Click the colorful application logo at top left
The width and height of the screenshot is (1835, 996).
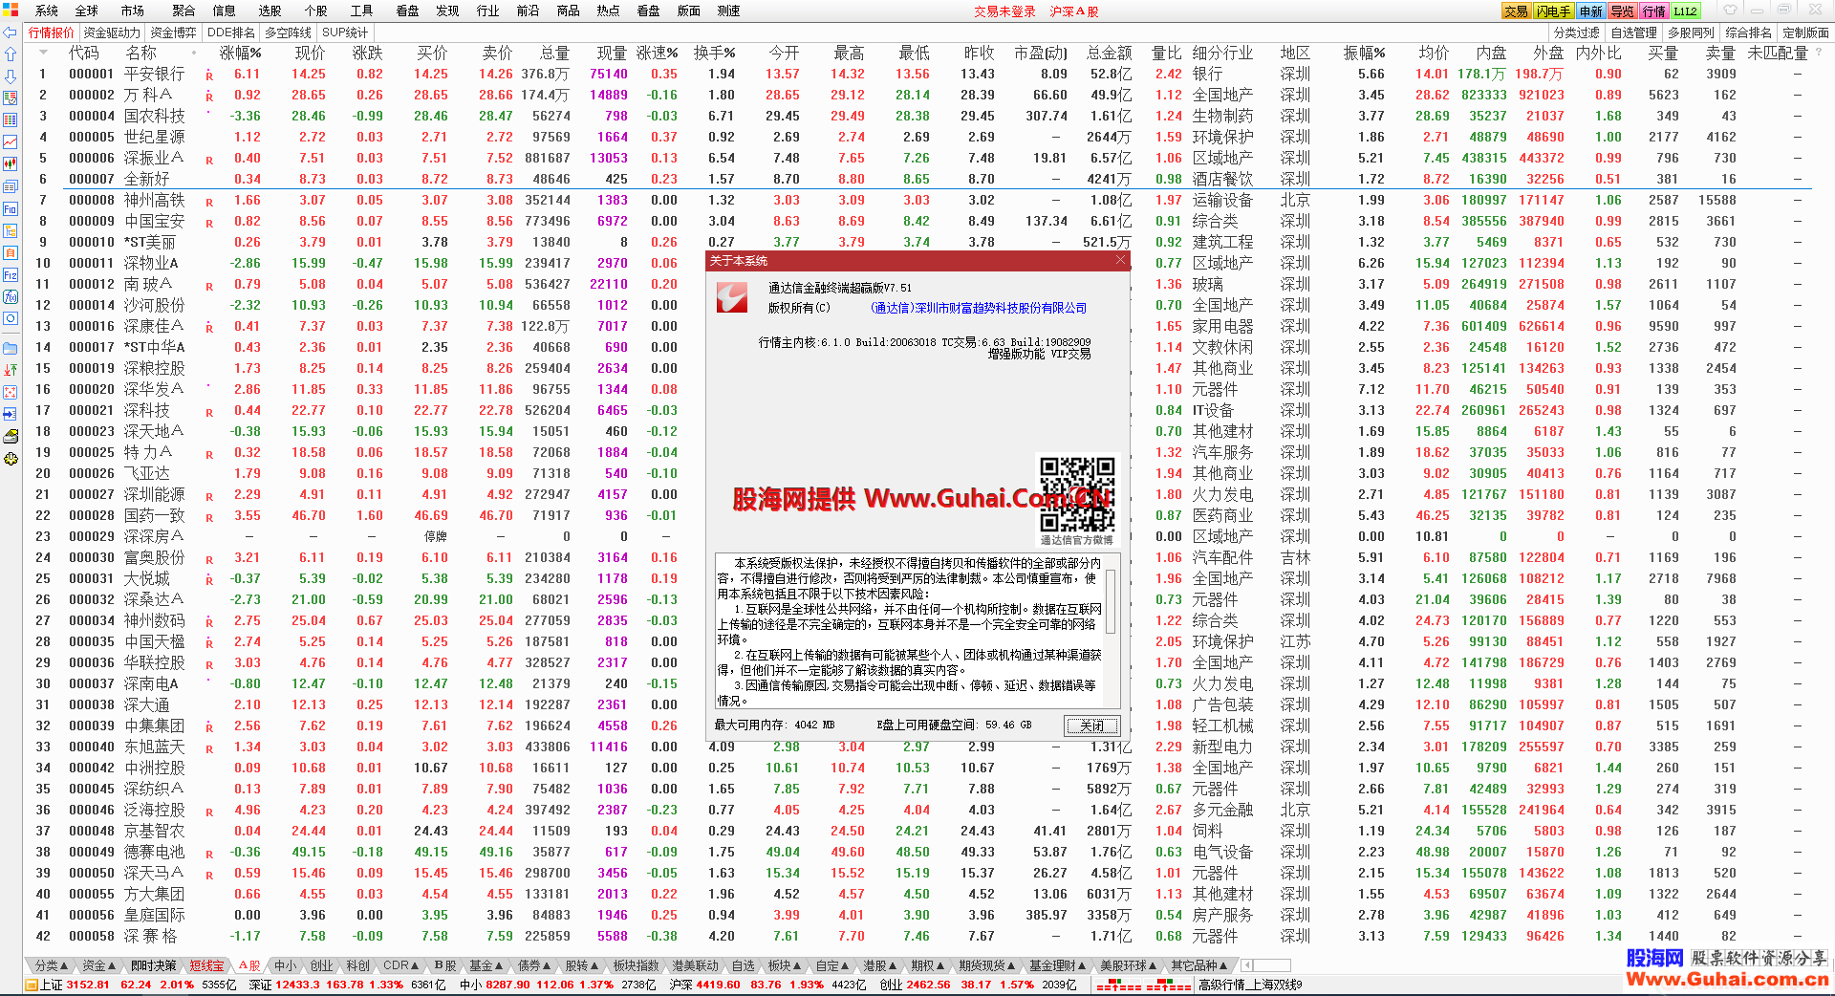[10, 11]
